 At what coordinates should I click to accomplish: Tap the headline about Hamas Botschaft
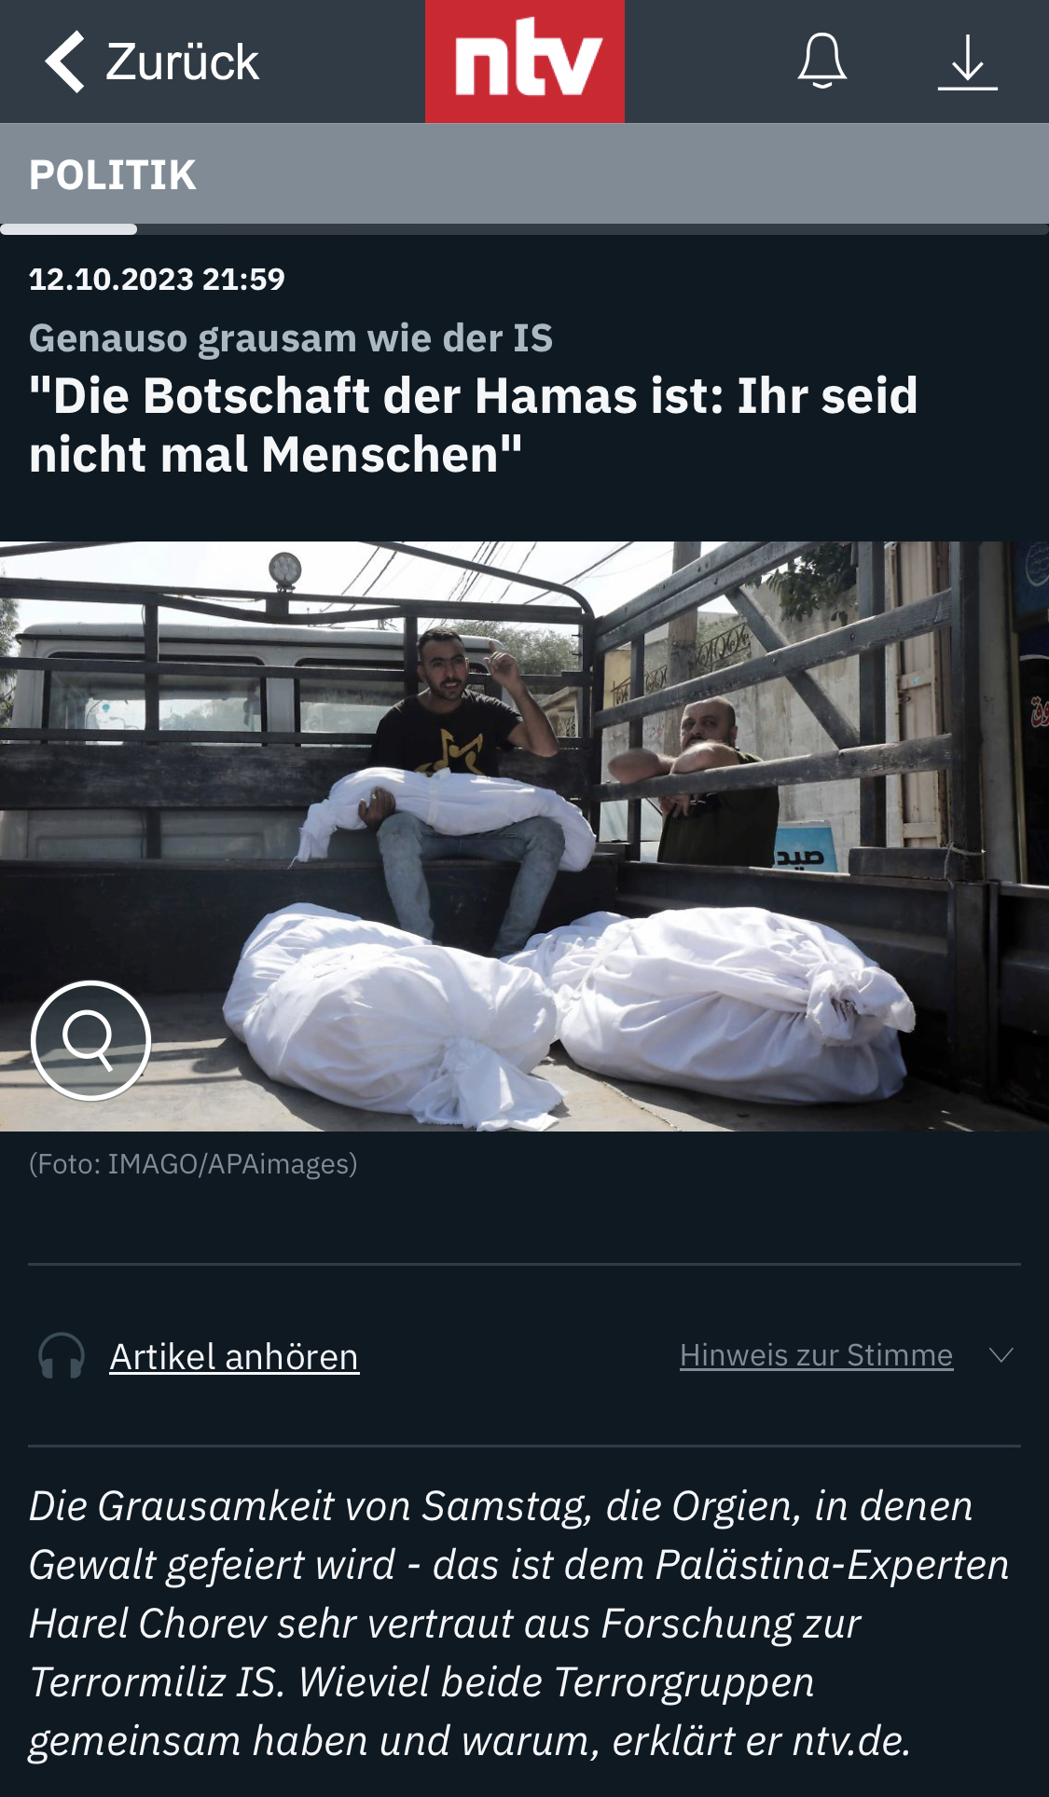(474, 425)
